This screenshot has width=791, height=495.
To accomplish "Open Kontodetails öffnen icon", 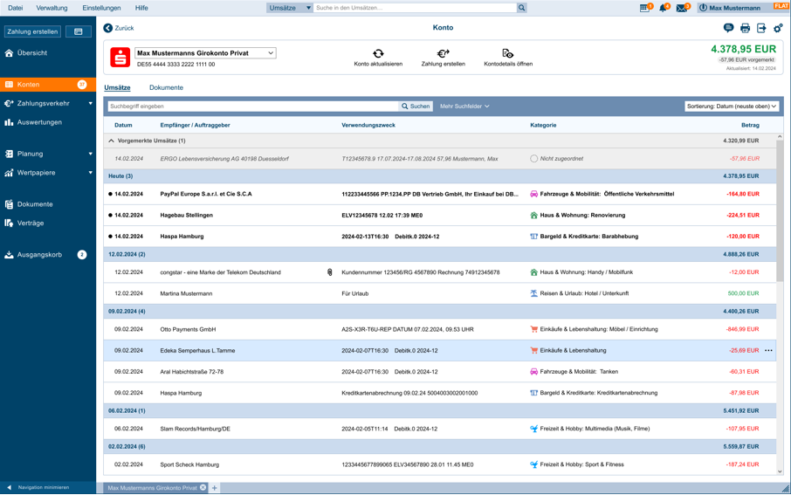I will coord(507,54).
